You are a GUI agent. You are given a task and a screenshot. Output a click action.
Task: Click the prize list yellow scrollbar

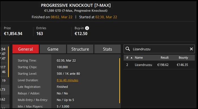(x=8, y=62)
